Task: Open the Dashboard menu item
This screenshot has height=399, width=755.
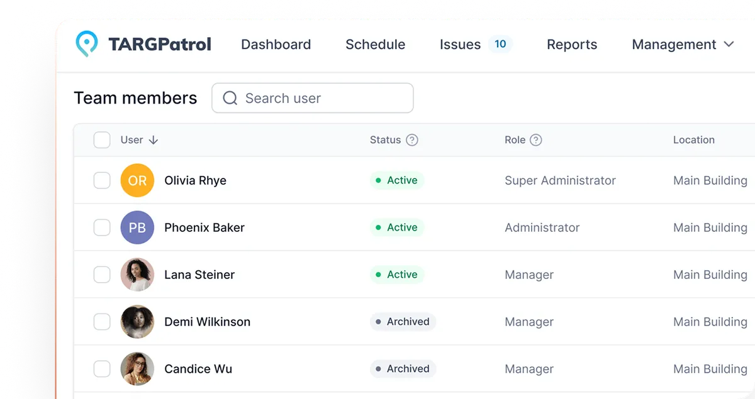Action: pyautogui.click(x=276, y=44)
